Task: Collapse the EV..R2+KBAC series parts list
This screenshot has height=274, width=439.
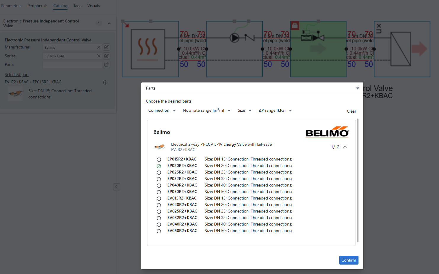Action: pos(345,147)
